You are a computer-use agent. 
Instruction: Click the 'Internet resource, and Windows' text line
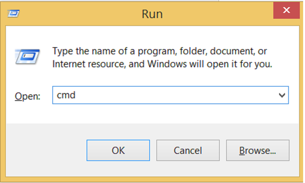point(162,64)
